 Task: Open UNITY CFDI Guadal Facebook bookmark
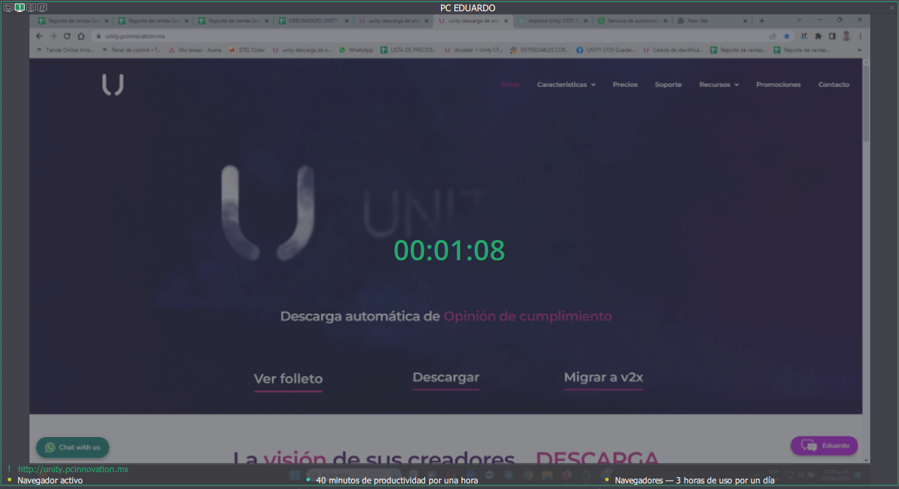(605, 50)
